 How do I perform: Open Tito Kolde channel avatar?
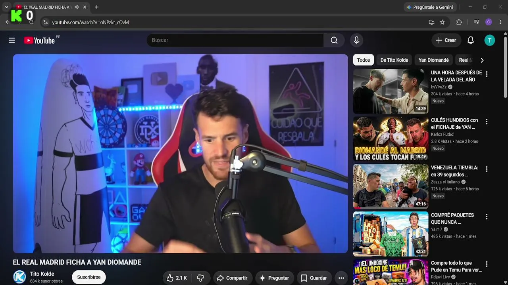[19, 277]
